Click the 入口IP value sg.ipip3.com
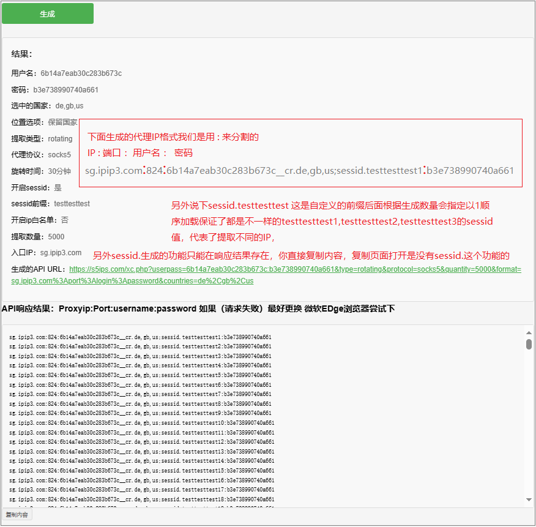The height and width of the screenshot is (527, 536). [x=61, y=253]
